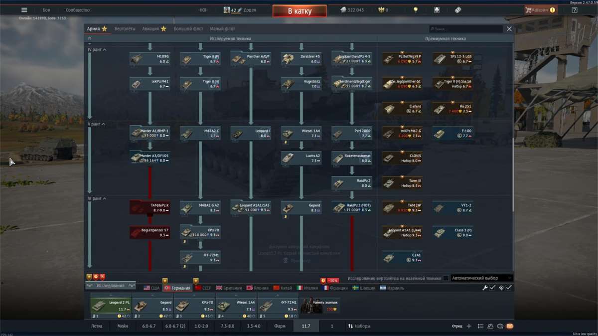
Task: Select США nation tab
Action: 151,288
